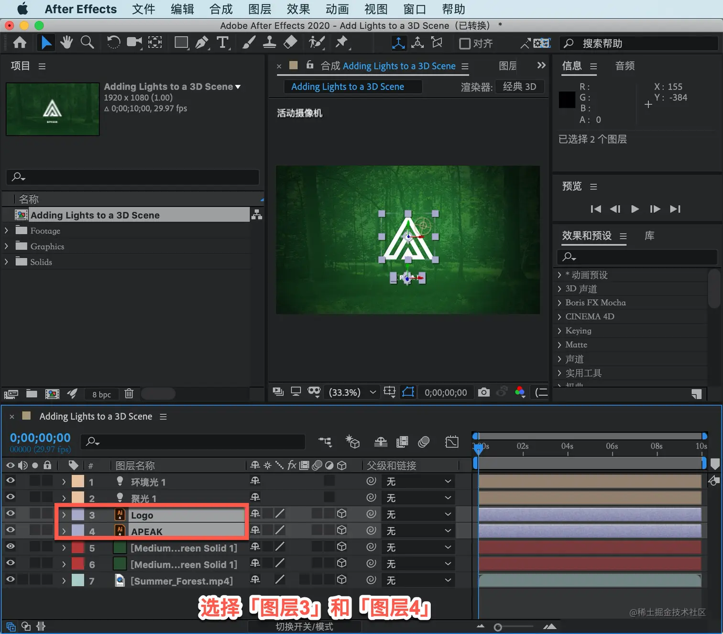Viewport: 723px width, 634px height.
Task: Click the viewer current time 0;00;00;00
Action: coord(446,393)
